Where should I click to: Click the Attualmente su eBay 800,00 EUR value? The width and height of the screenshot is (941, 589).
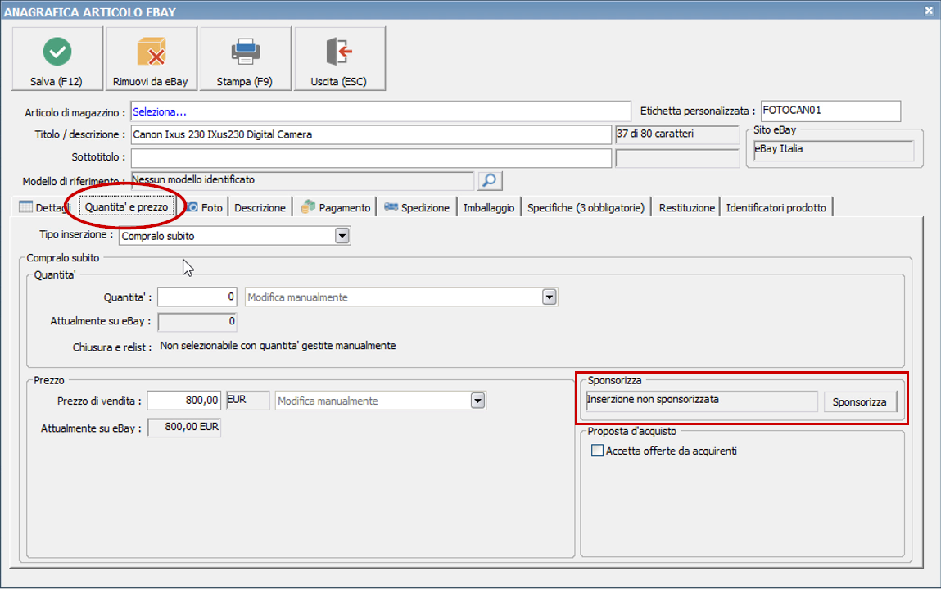pos(184,428)
